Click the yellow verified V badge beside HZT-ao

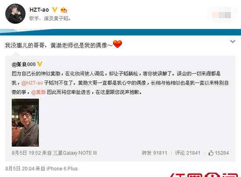pos(55,10)
